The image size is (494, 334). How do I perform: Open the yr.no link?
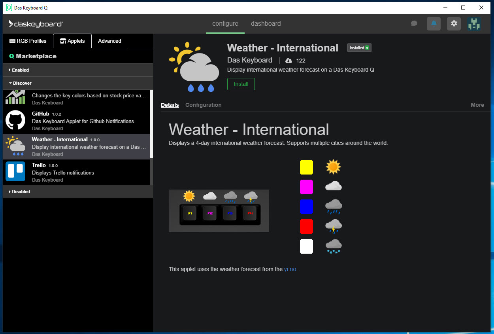tap(290, 269)
